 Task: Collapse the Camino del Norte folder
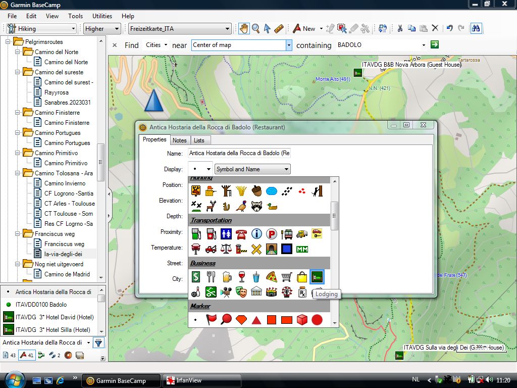pyautogui.click(x=18, y=52)
